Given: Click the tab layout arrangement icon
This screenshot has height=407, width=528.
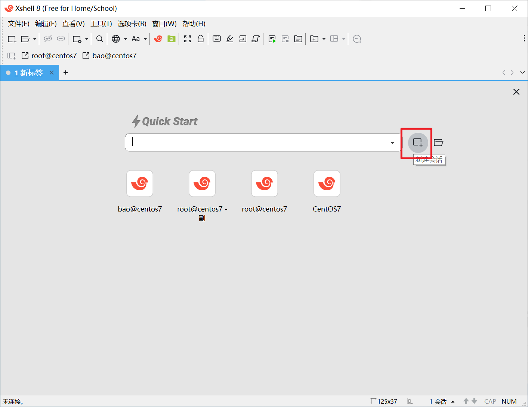Looking at the screenshot, I should (334, 39).
